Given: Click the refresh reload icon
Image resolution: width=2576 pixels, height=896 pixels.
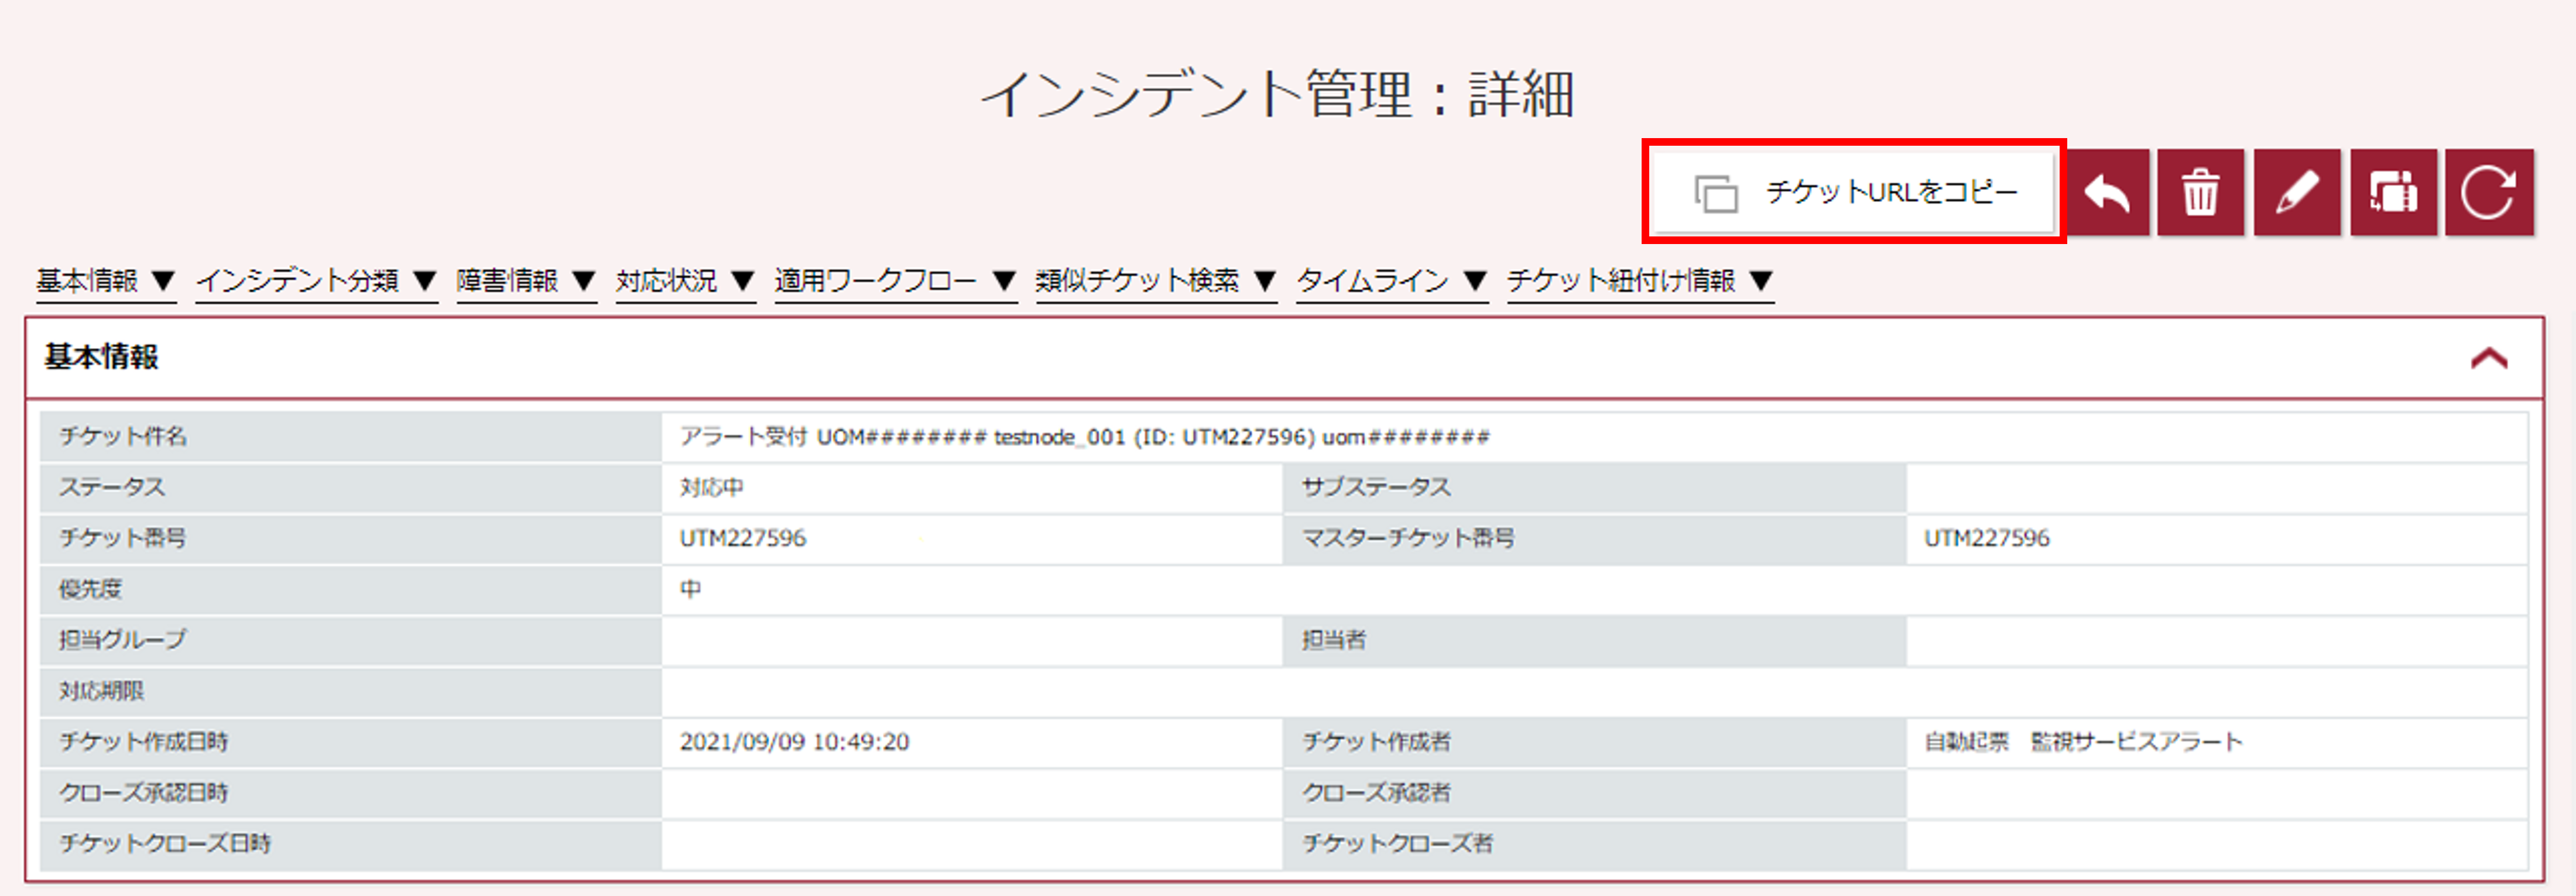Looking at the screenshot, I should point(2489,192).
